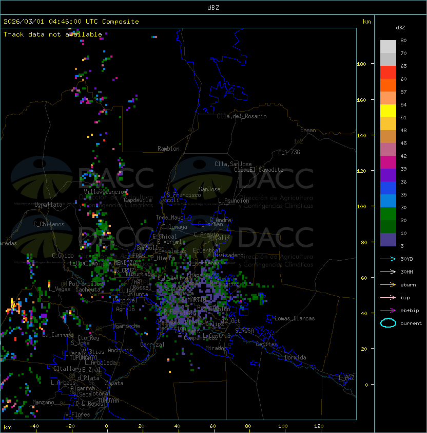Click the cyan 50YD arrow legend icon
The height and width of the screenshot is (433, 427).
pyautogui.click(x=388, y=259)
